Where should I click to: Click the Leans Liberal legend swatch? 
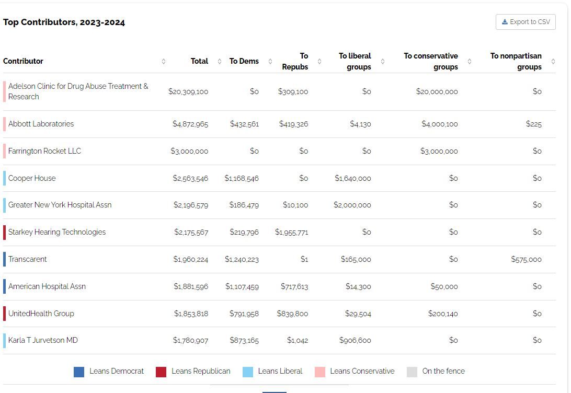click(x=248, y=372)
